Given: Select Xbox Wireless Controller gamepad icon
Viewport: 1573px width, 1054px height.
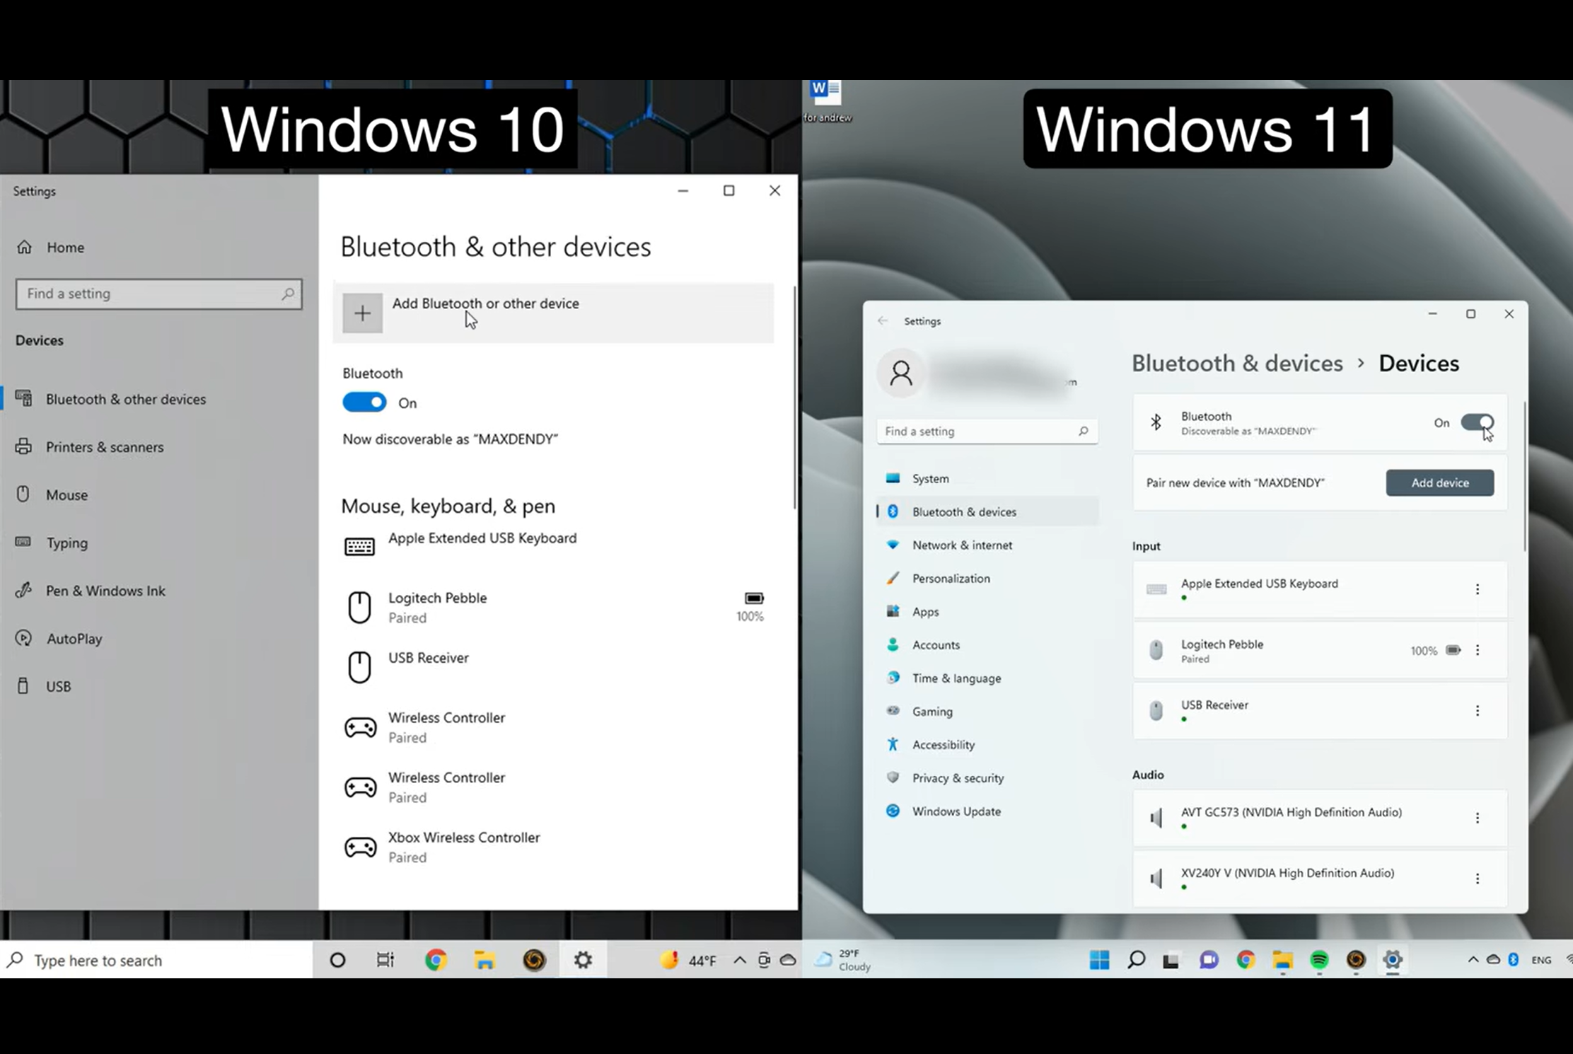Looking at the screenshot, I should tap(360, 847).
